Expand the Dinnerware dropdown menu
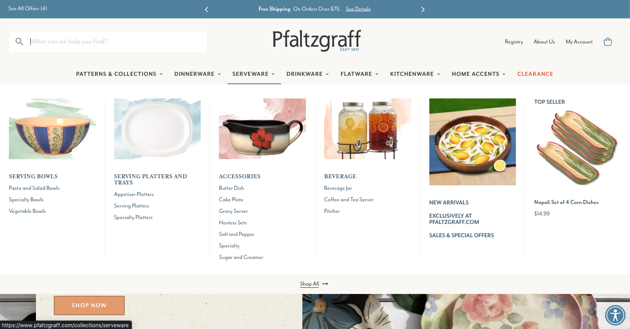630x329 pixels. [198, 74]
